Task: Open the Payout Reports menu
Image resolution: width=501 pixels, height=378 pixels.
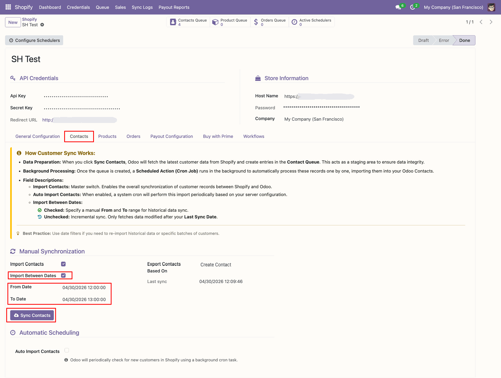Action: point(174,7)
